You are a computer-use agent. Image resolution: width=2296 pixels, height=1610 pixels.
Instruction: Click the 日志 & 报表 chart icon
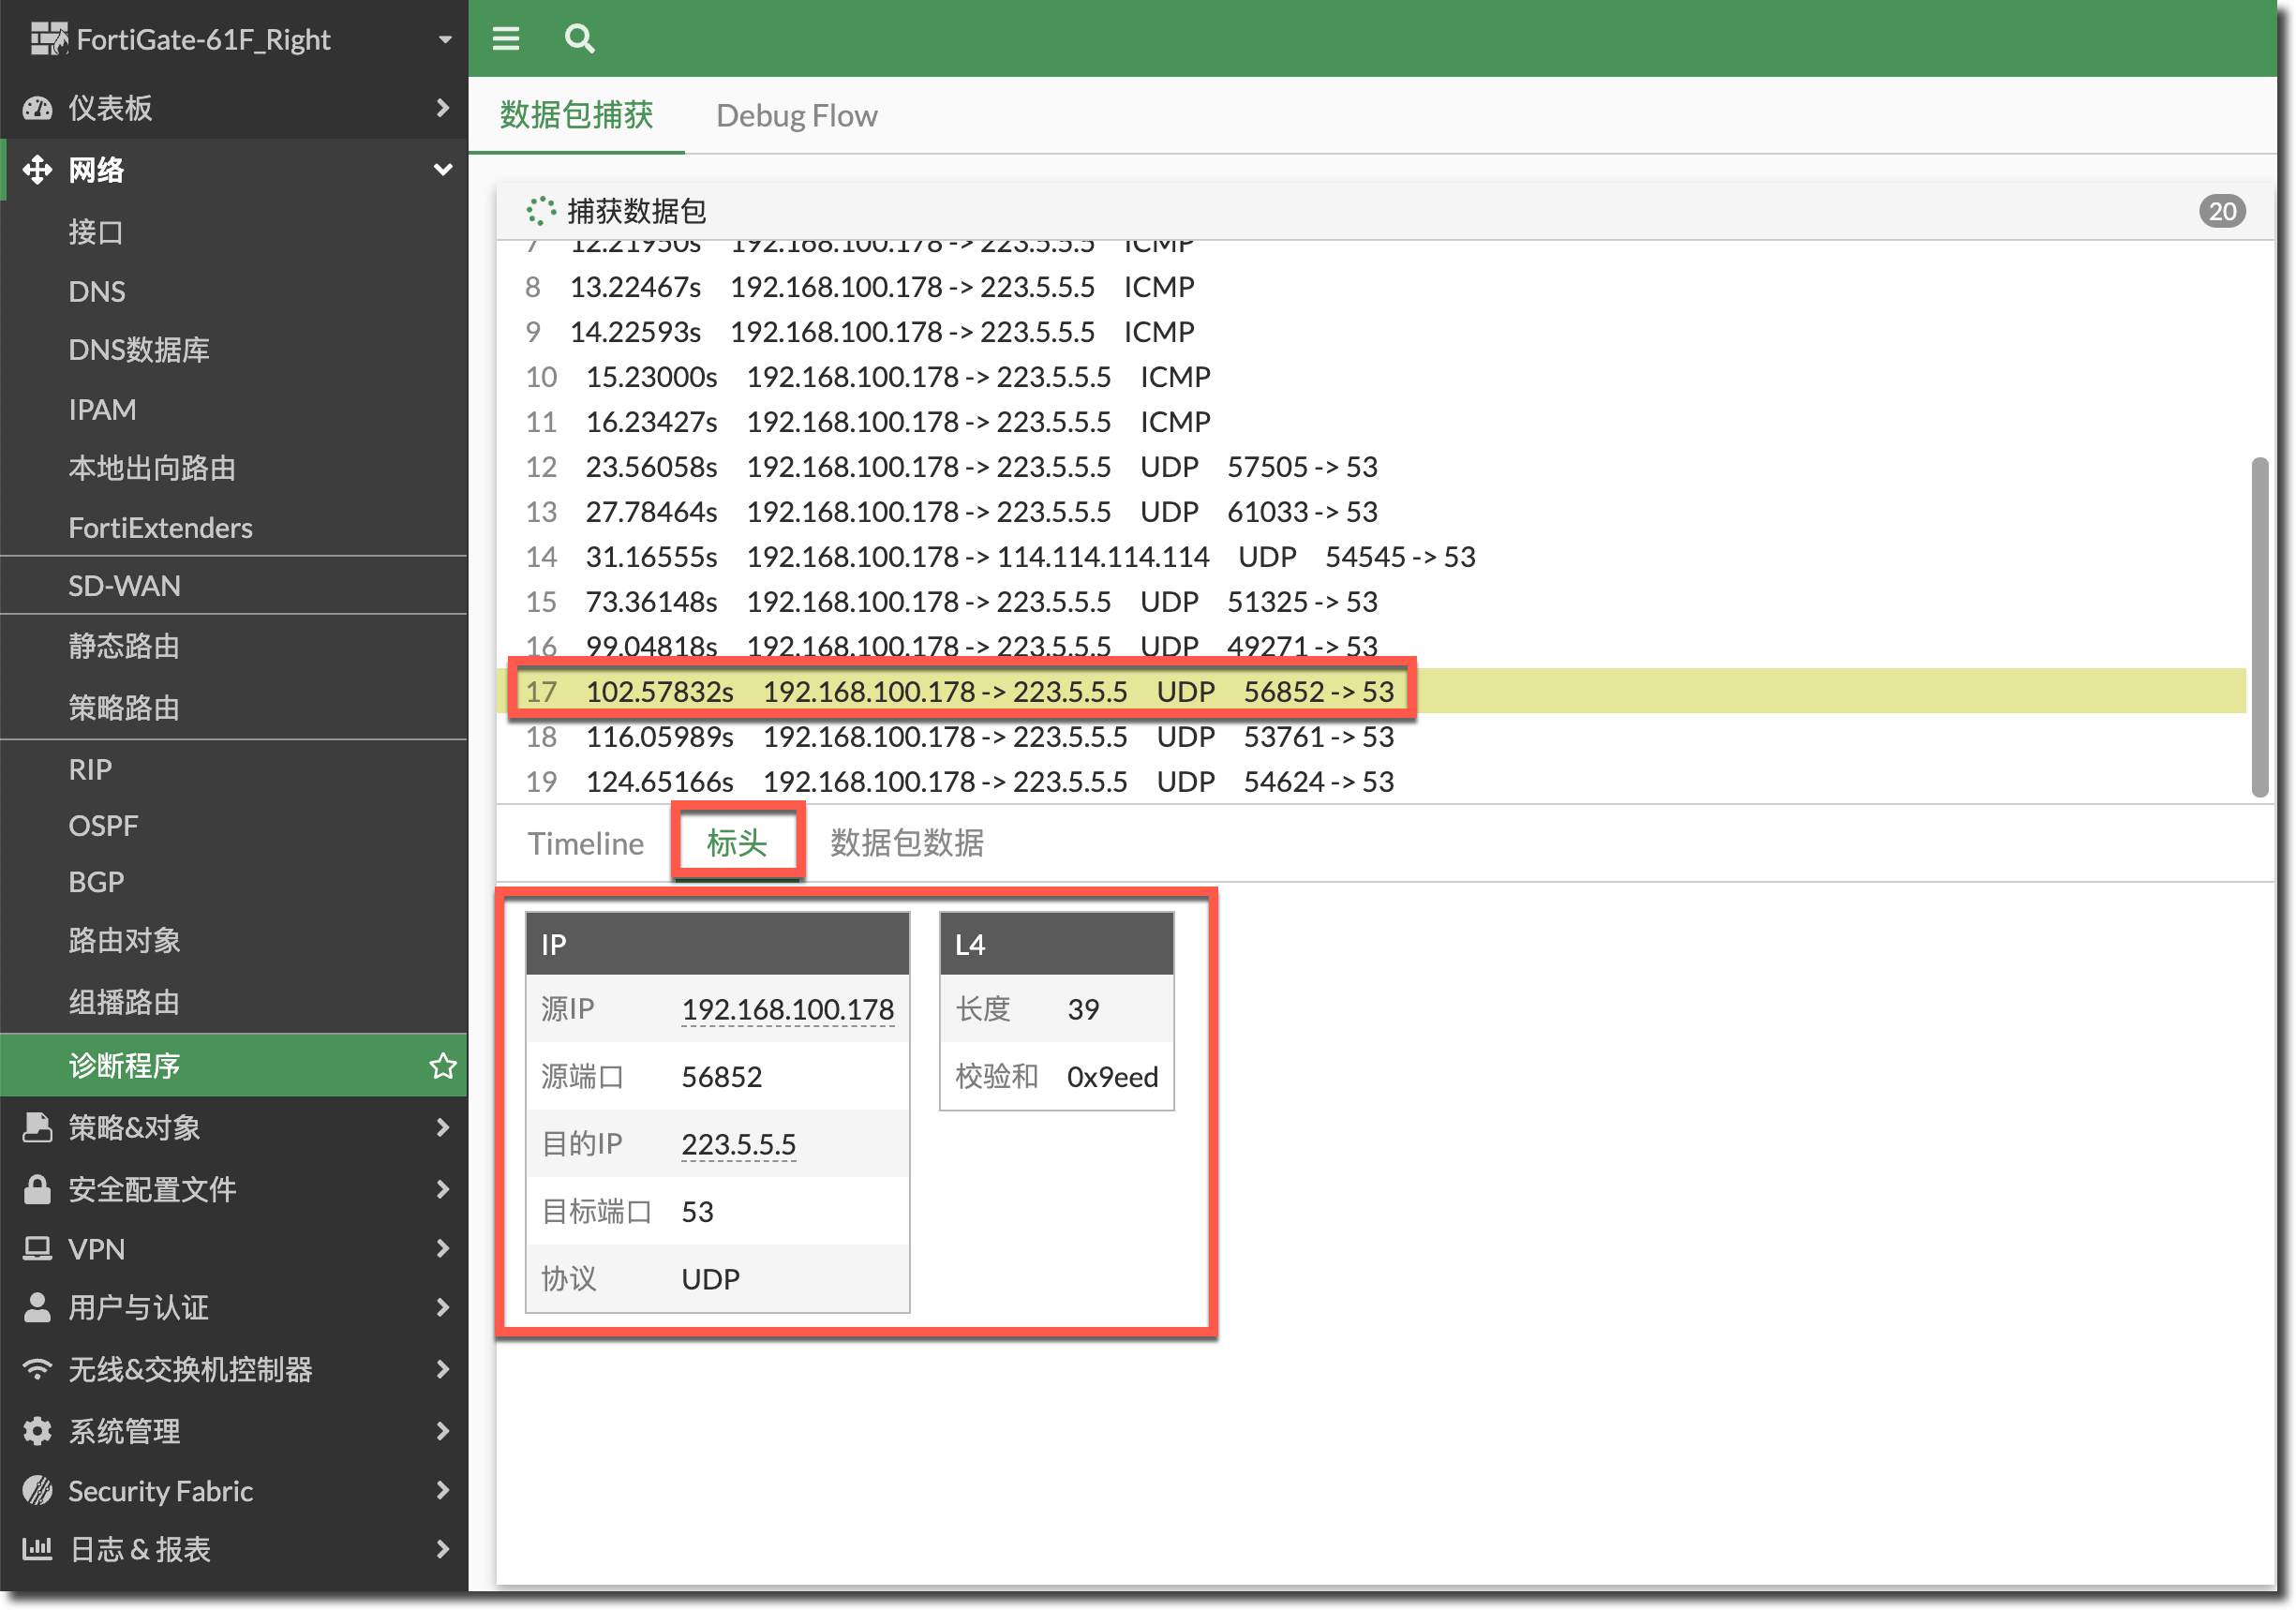click(37, 1549)
